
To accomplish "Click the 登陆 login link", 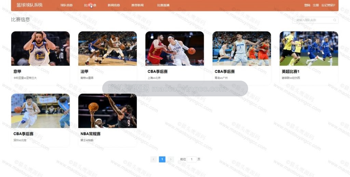I will [307, 5].
